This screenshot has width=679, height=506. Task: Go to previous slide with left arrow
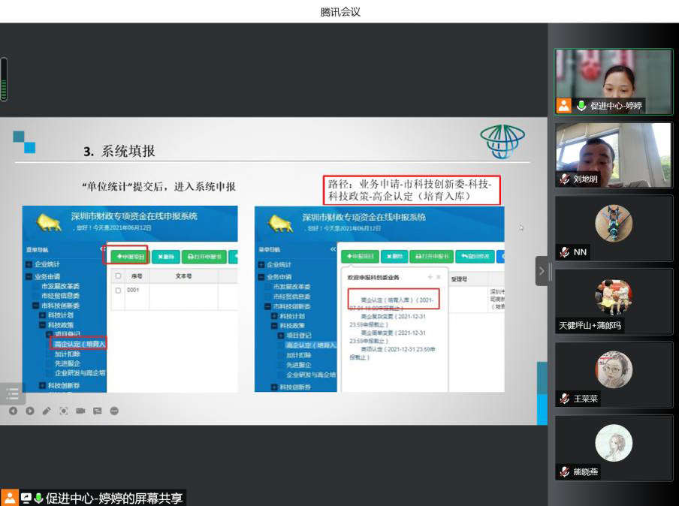tap(14, 411)
